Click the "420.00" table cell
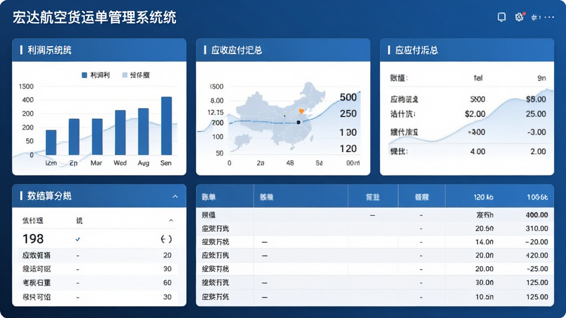566x318 pixels. [x=537, y=255]
